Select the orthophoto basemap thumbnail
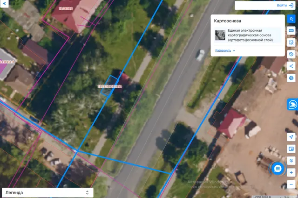This screenshot has width=298, height=198. click(220, 35)
